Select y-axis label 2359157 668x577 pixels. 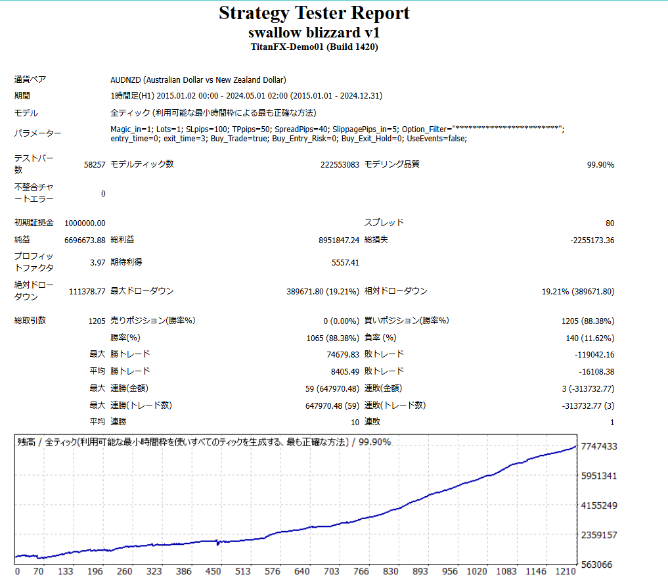(599, 535)
